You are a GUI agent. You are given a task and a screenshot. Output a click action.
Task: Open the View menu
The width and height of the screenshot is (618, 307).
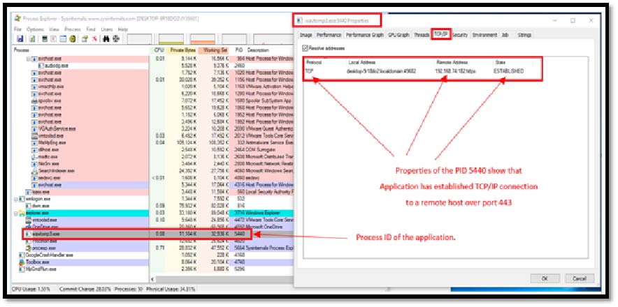point(54,29)
